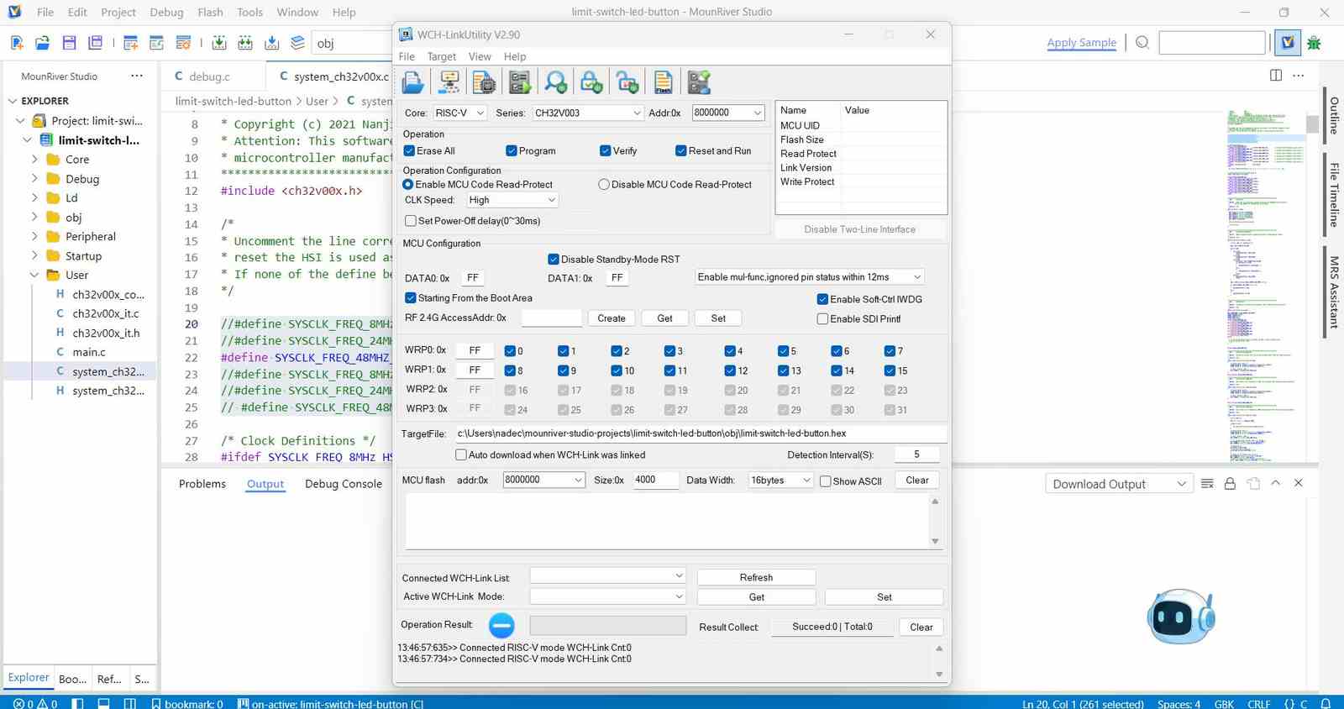Click the notification bell in the status bar
The height and width of the screenshot is (709, 1344).
(1326, 703)
